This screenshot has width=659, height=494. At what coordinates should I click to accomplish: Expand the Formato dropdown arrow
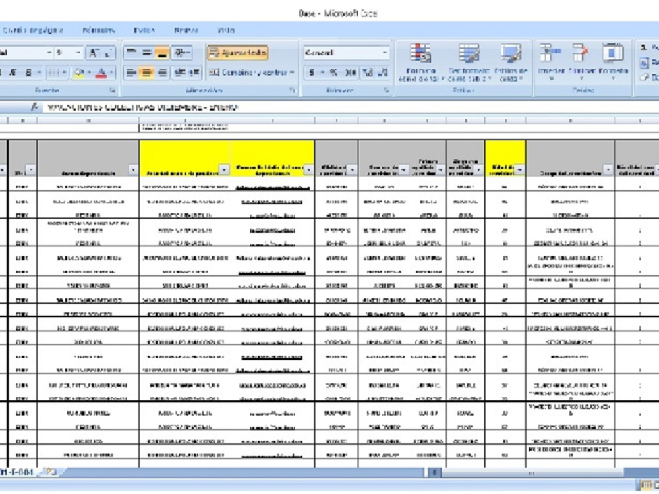(x=613, y=78)
